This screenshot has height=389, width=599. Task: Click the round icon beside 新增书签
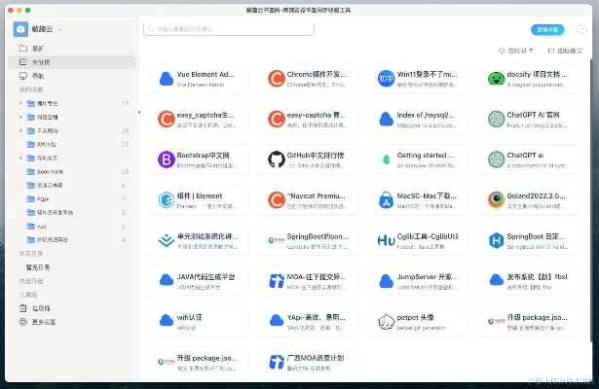click(x=580, y=30)
